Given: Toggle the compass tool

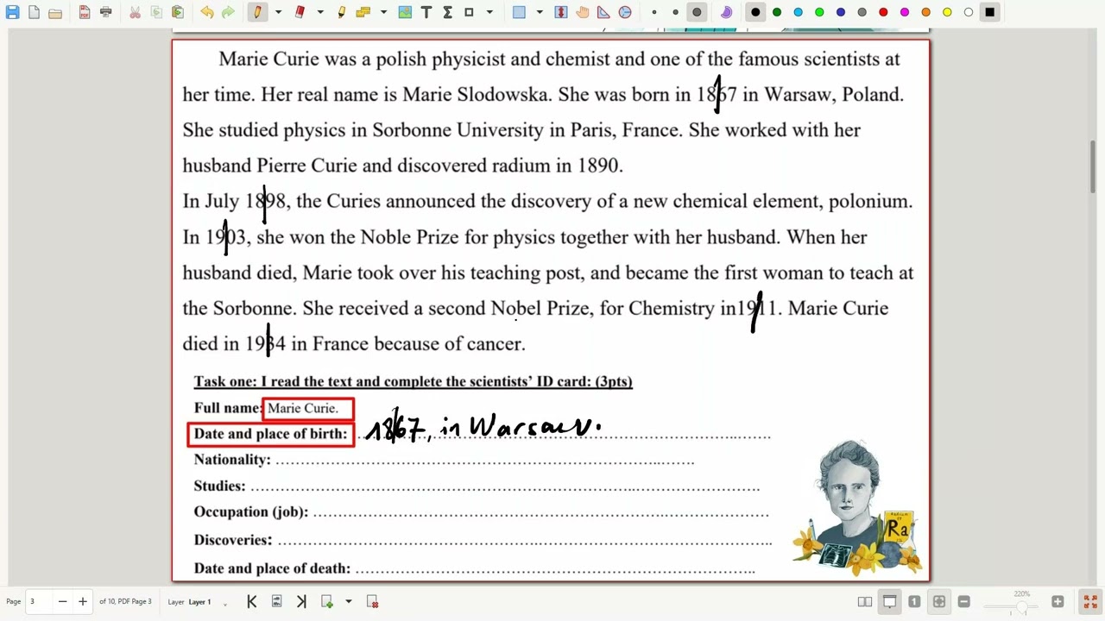Looking at the screenshot, I should click(x=625, y=12).
